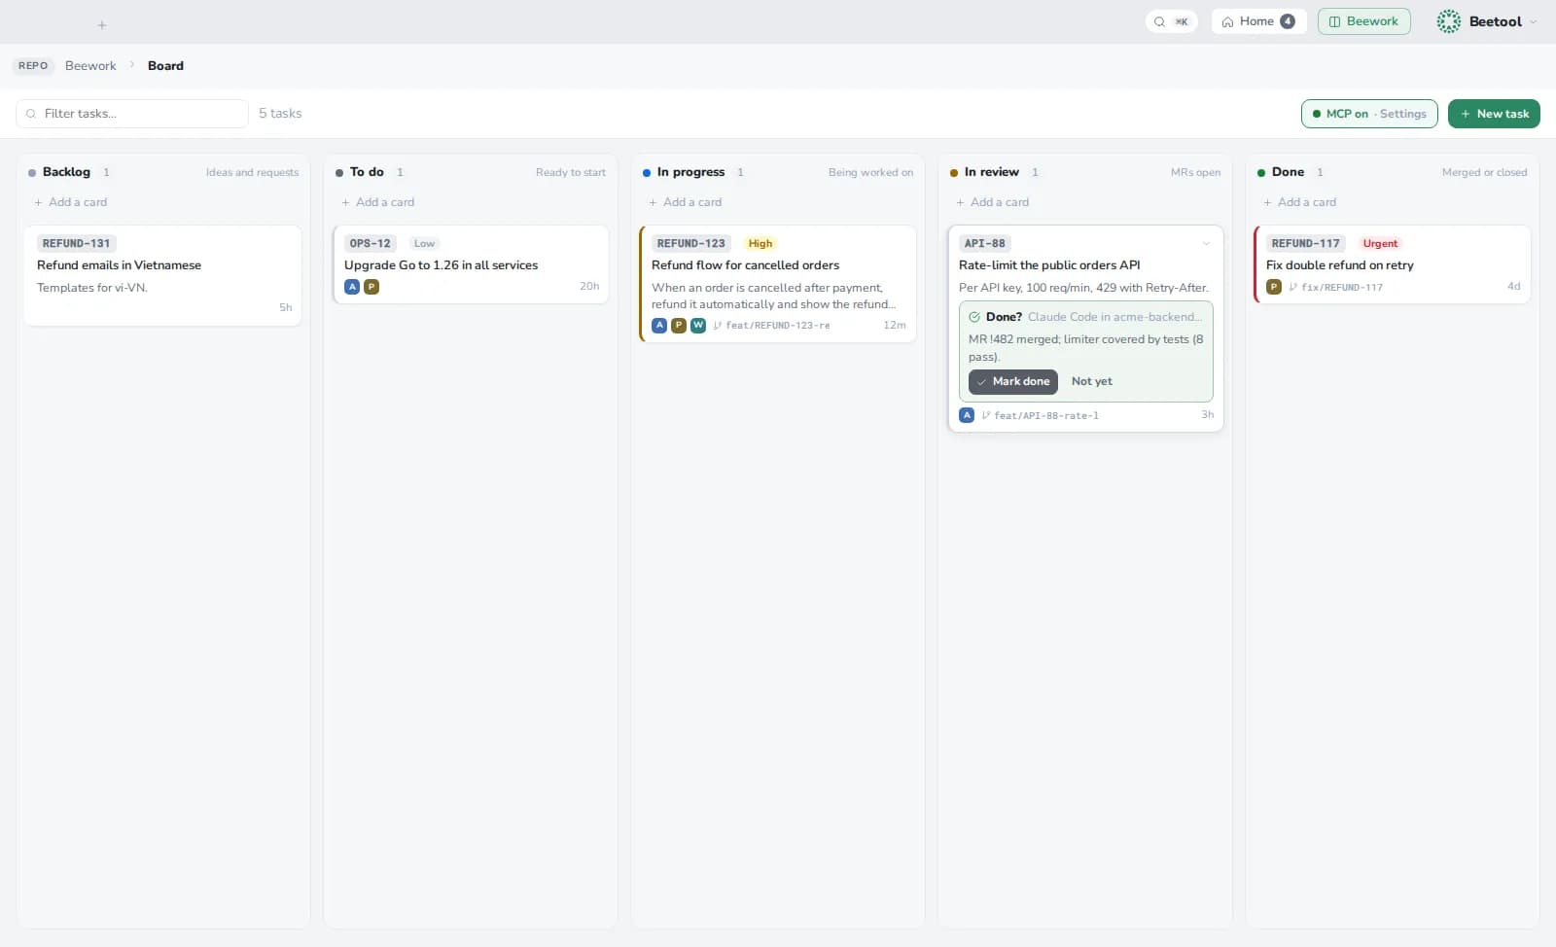Click the High priority tag

[x=760, y=244]
